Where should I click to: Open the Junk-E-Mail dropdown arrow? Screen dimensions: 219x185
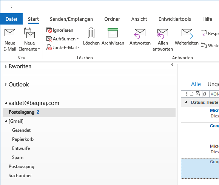[x=79, y=48]
